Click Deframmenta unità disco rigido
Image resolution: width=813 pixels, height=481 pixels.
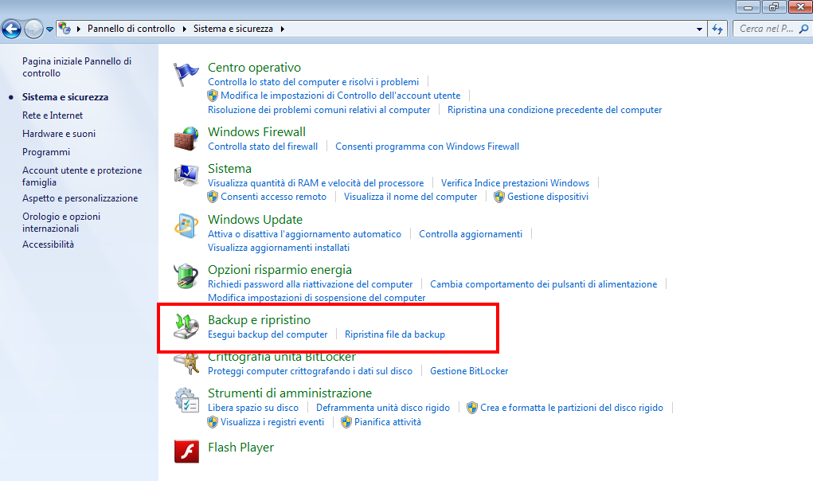383,408
